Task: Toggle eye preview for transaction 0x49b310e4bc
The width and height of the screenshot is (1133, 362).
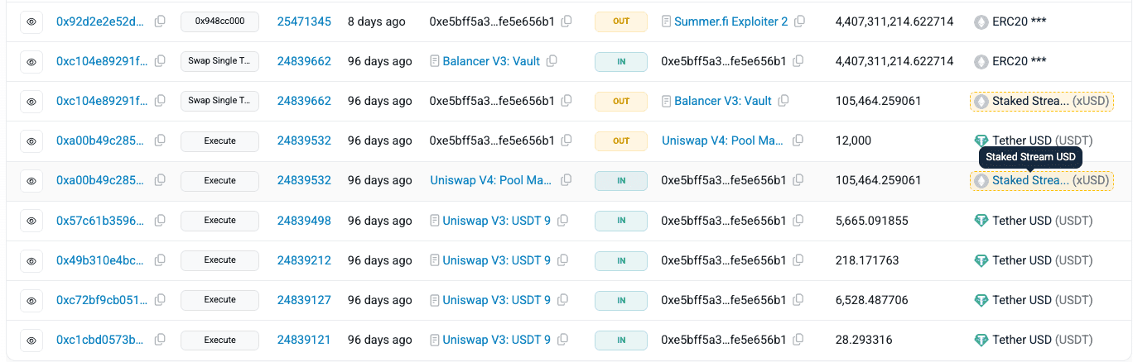Action: pos(31,260)
